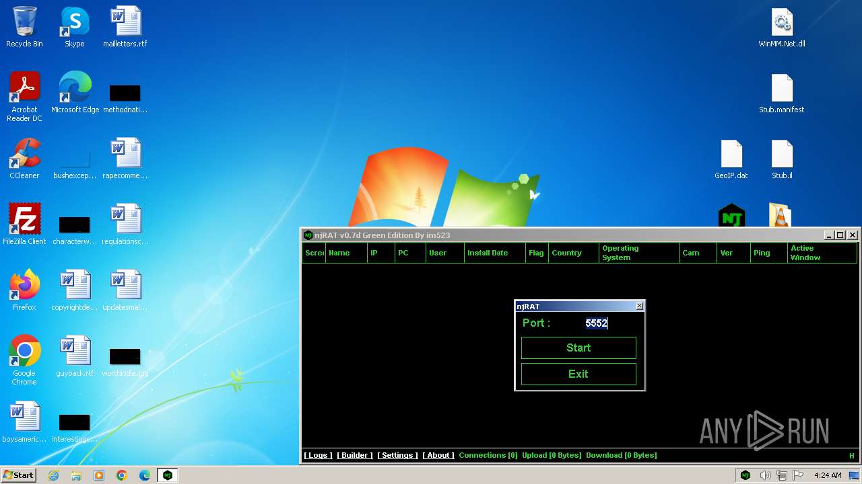Sort by the Install Date column header
This screenshot has height=484, width=862.
click(495, 253)
